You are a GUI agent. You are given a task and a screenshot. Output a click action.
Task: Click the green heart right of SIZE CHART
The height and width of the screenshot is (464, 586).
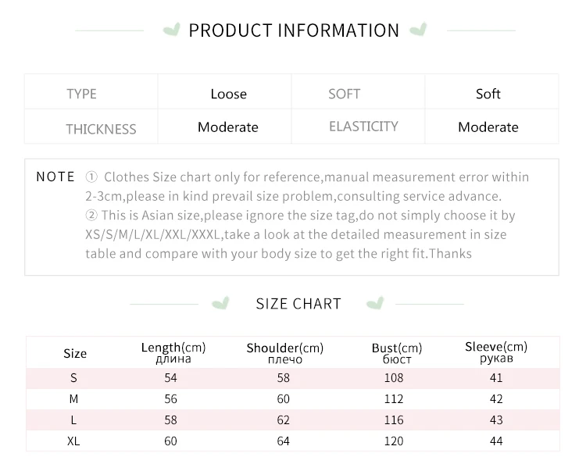[x=375, y=303]
